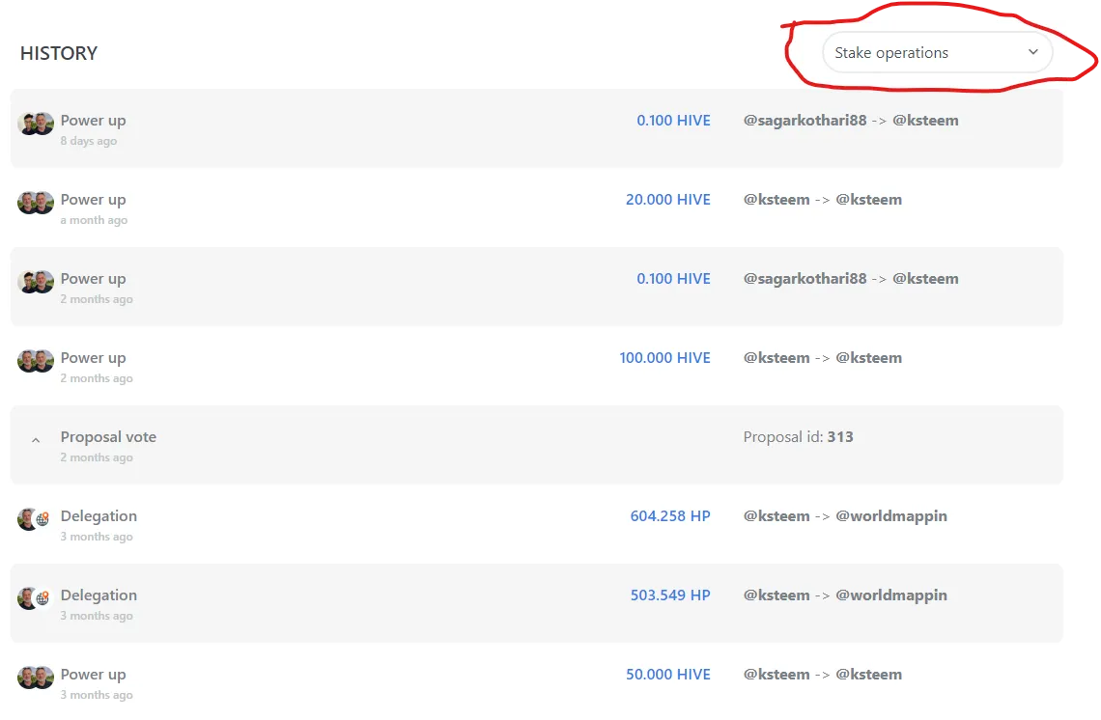Open @ksteem sender link in 50.000 HIVE row
Screen dimensions: 1101x720
pos(776,675)
